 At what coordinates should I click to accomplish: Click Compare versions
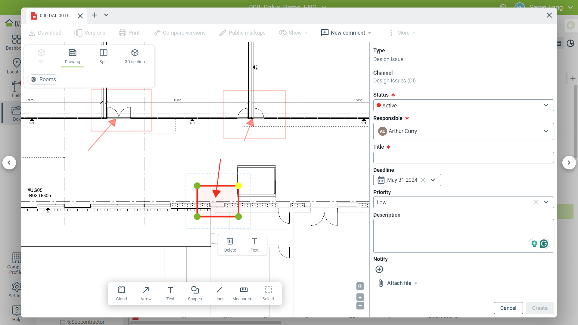click(179, 33)
